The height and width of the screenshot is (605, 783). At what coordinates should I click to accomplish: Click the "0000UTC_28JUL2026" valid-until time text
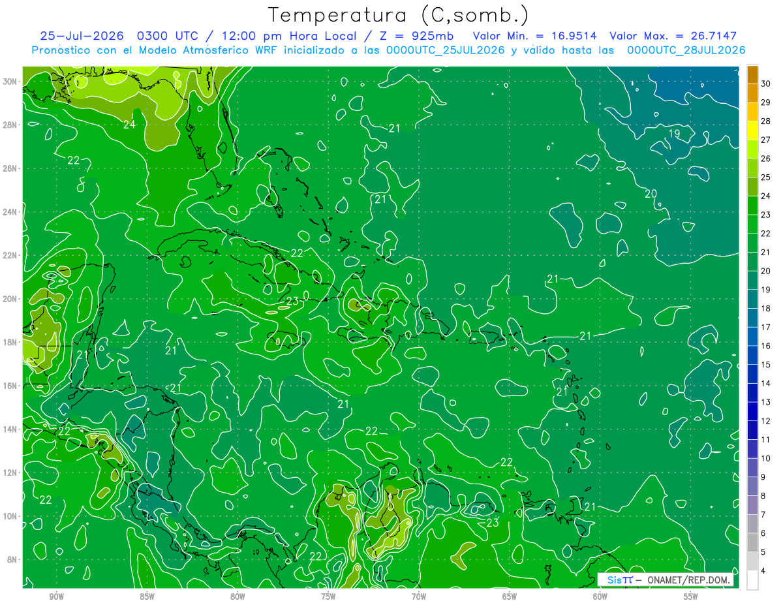point(686,50)
